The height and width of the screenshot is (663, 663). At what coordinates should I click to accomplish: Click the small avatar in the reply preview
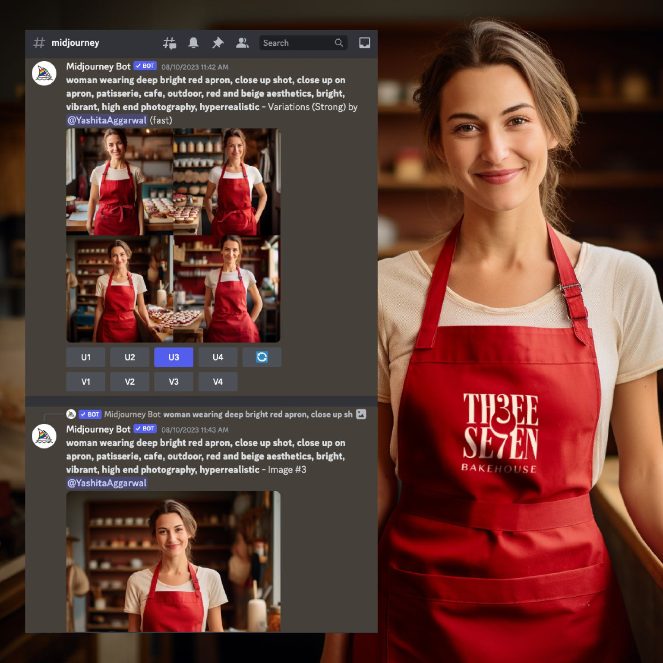tap(71, 414)
